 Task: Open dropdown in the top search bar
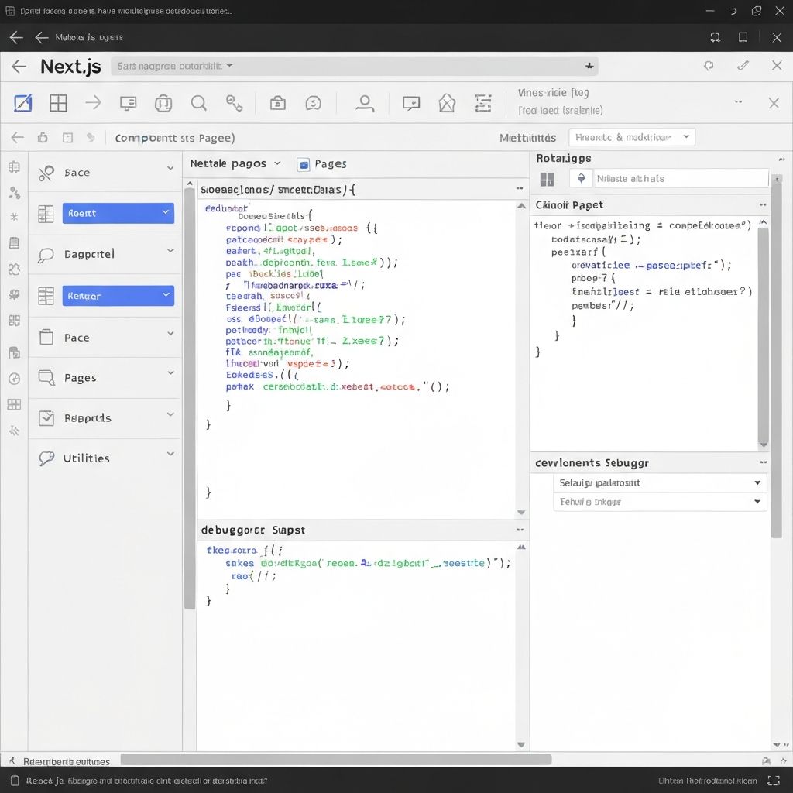(229, 66)
